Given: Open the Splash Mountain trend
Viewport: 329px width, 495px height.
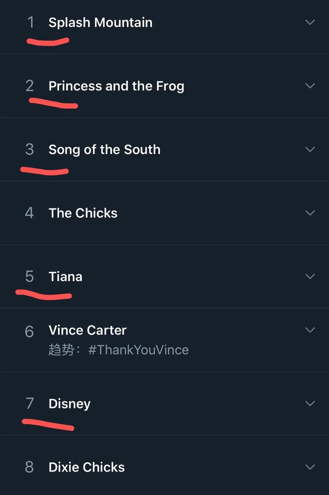Looking at the screenshot, I should (x=100, y=23).
